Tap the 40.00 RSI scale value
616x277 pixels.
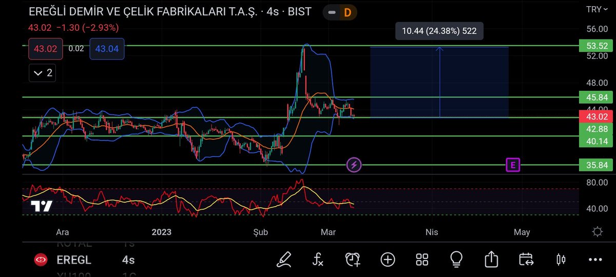(597, 209)
